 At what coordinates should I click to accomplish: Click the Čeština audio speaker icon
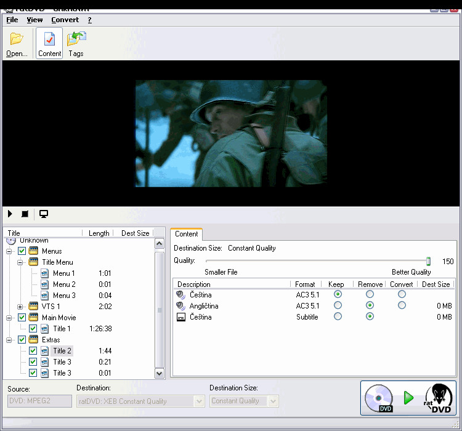click(x=180, y=294)
